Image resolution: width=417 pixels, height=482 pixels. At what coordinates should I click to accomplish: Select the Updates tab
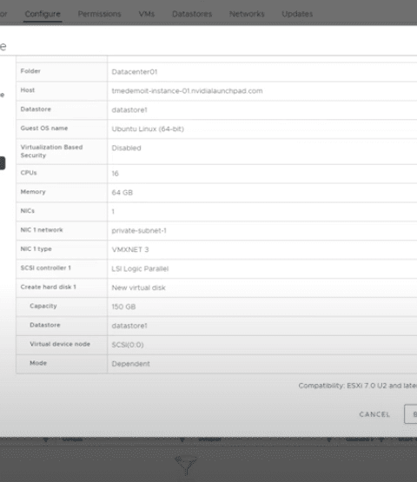click(x=297, y=14)
